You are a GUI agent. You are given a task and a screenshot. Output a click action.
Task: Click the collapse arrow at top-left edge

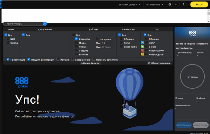pyautogui.click(x=1, y=4)
